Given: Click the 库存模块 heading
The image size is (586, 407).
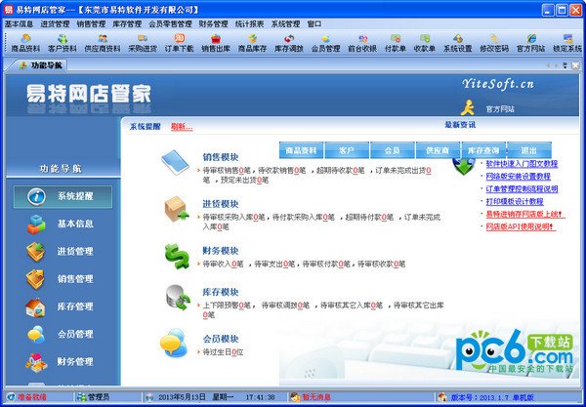Looking at the screenshot, I should [221, 292].
